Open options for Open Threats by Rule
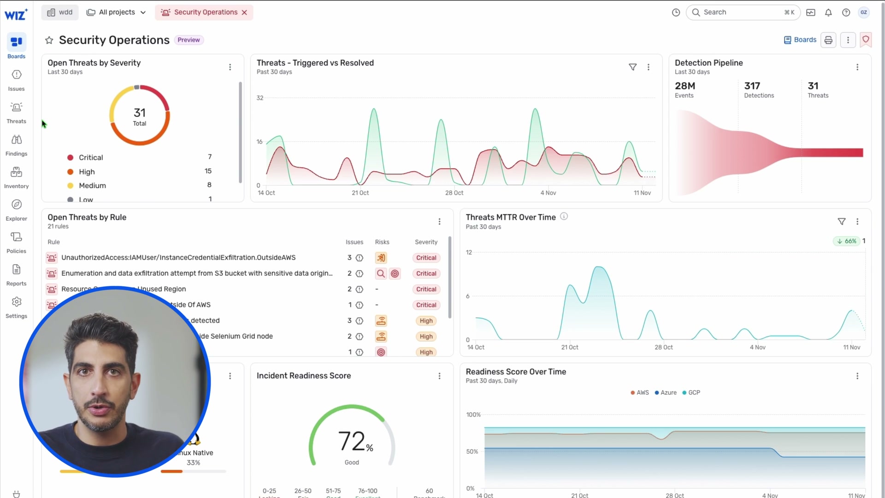 click(439, 222)
